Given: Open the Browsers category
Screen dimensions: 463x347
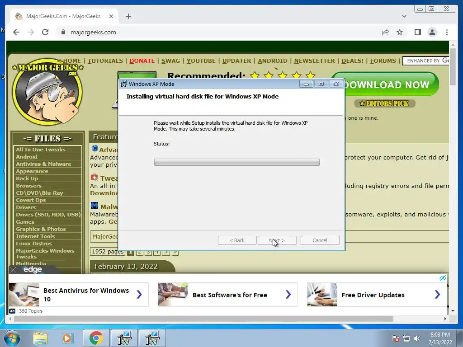Looking at the screenshot, I should click(x=28, y=186).
